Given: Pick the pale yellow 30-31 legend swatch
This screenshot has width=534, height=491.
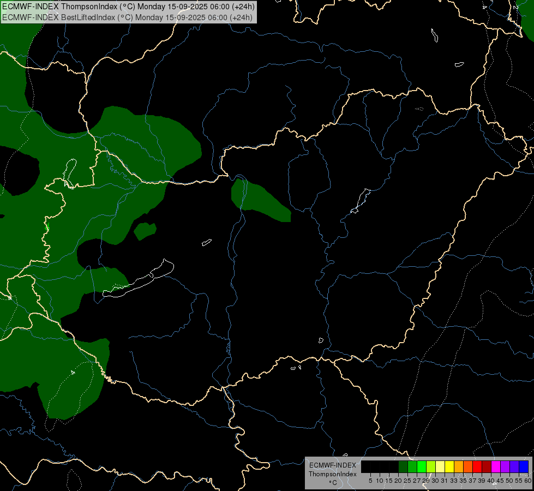Looking at the screenshot, I should pos(440,466).
